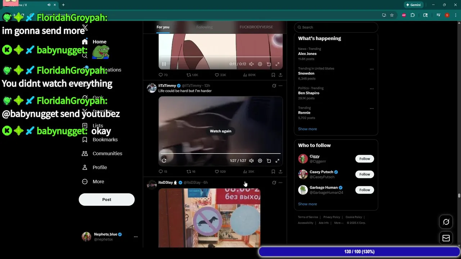View analytics showing 801K views
Viewport: 461px width, 259px height.
pos(249,75)
